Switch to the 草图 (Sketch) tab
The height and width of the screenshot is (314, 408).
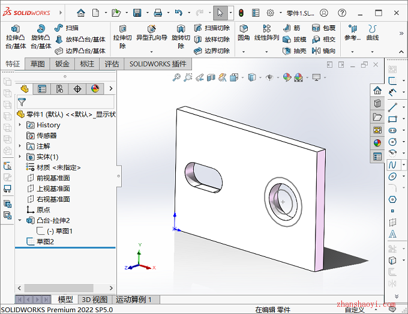[x=37, y=64]
